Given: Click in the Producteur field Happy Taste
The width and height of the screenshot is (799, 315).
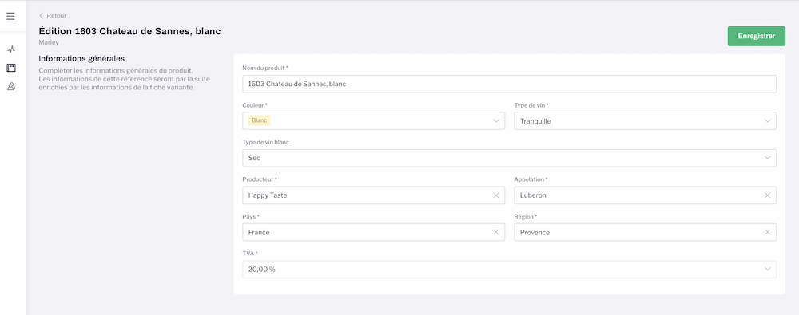Looking at the screenshot, I should click(x=373, y=195).
